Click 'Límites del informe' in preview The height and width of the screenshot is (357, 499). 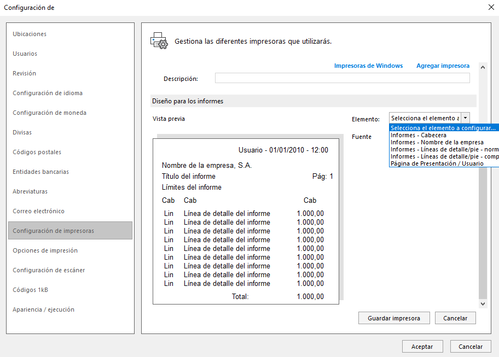click(192, 187)
